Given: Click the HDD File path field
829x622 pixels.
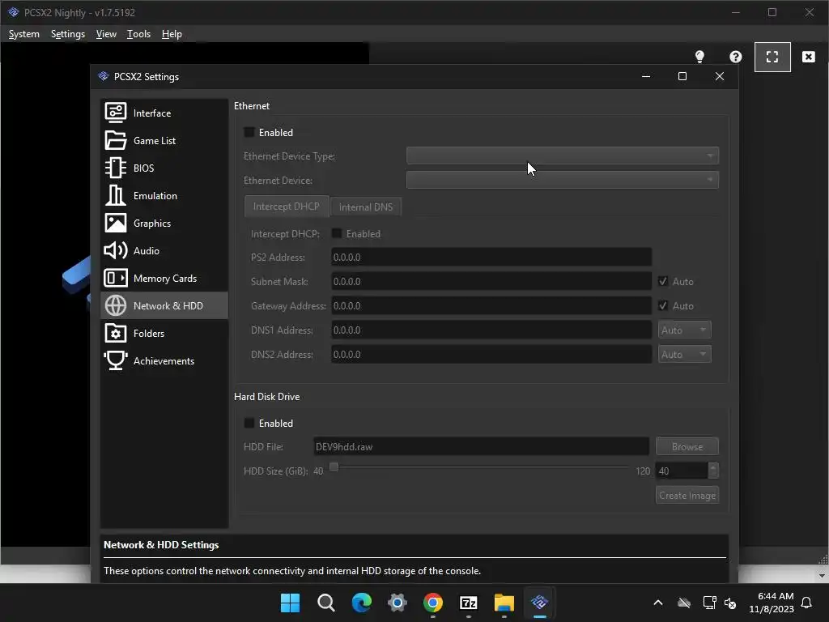Looking at the screenshot, I should coord(481,446).
